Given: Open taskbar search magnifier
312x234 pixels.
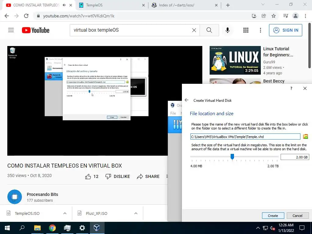Looking at the screenshot, I should [22, 228].
